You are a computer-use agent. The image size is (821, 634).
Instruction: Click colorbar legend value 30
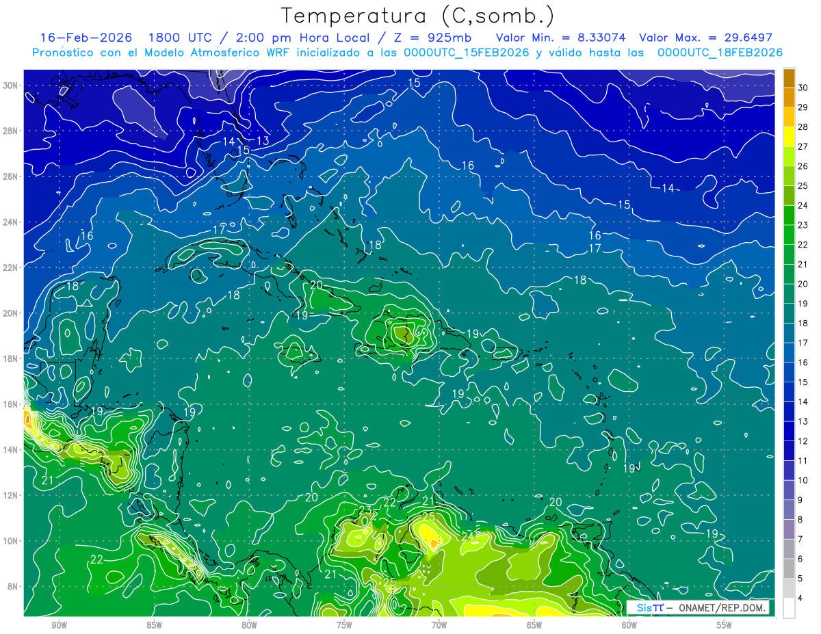803,88
